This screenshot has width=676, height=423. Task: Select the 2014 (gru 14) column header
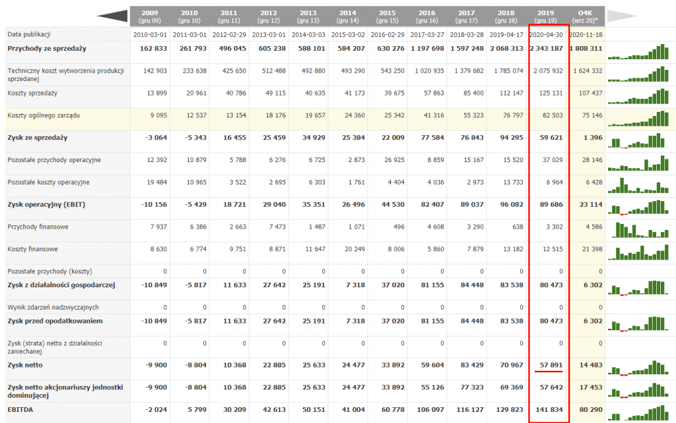point(347,16)
